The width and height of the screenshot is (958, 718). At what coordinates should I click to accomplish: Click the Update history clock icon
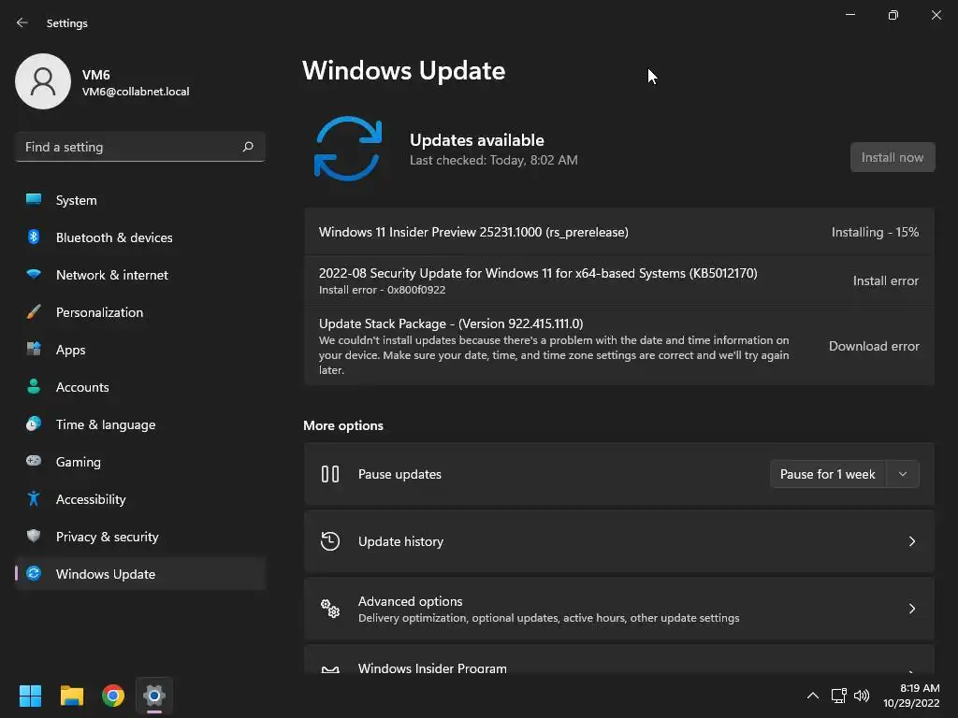(330, 541)
